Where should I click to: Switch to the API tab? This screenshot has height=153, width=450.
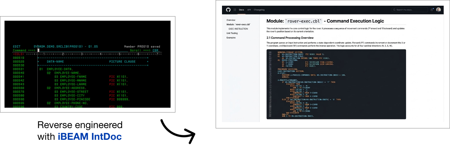(249, 10)
